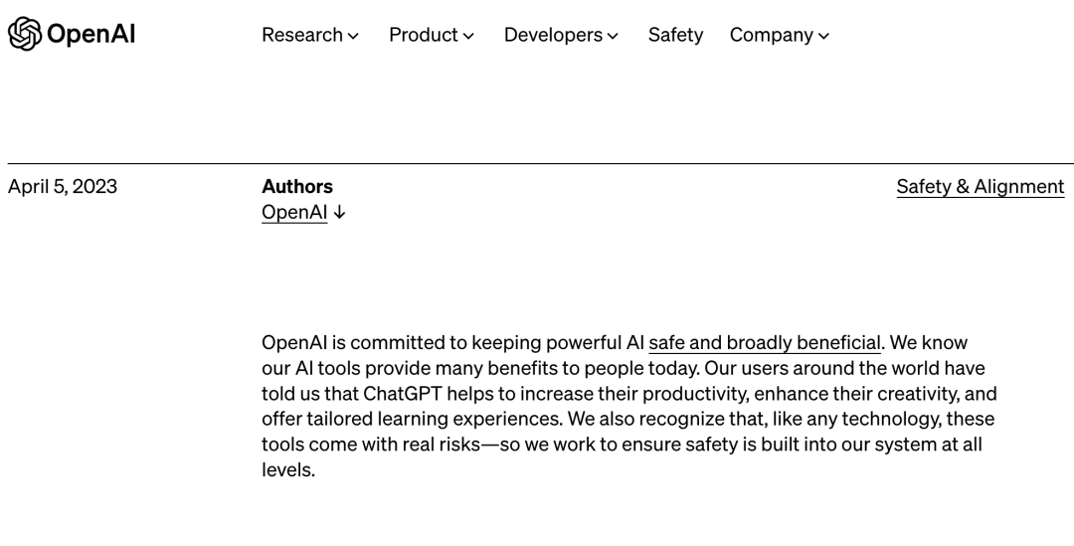Click the OpenAI wordmark text in header
Screen dimensions: 1074x546
[90, 35]
